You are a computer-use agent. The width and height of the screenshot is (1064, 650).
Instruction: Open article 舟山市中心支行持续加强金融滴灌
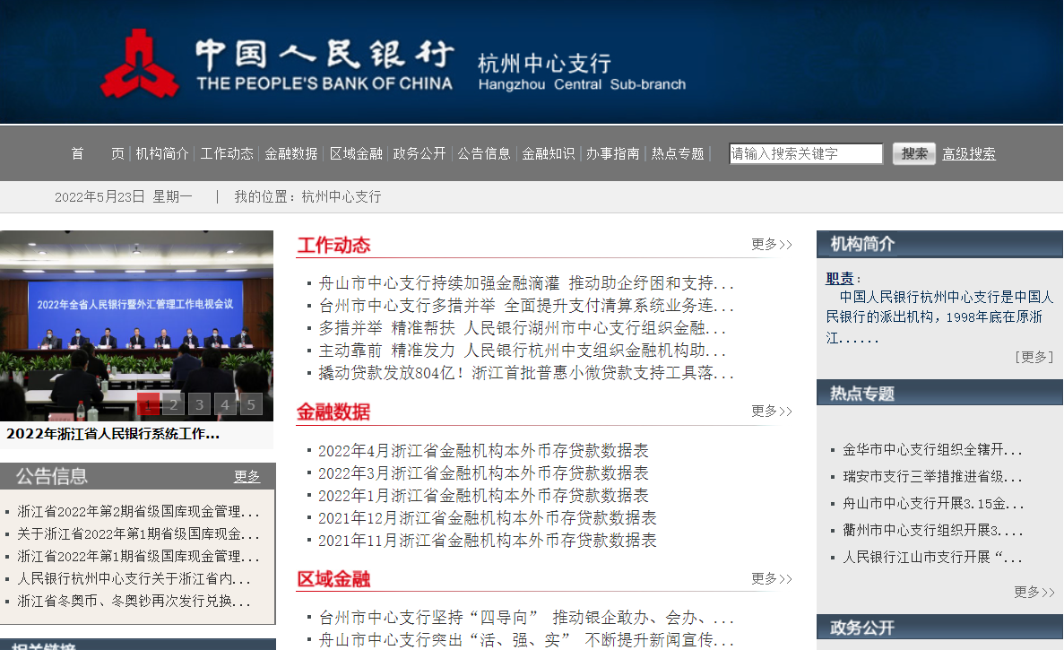[x=526, y=283]
